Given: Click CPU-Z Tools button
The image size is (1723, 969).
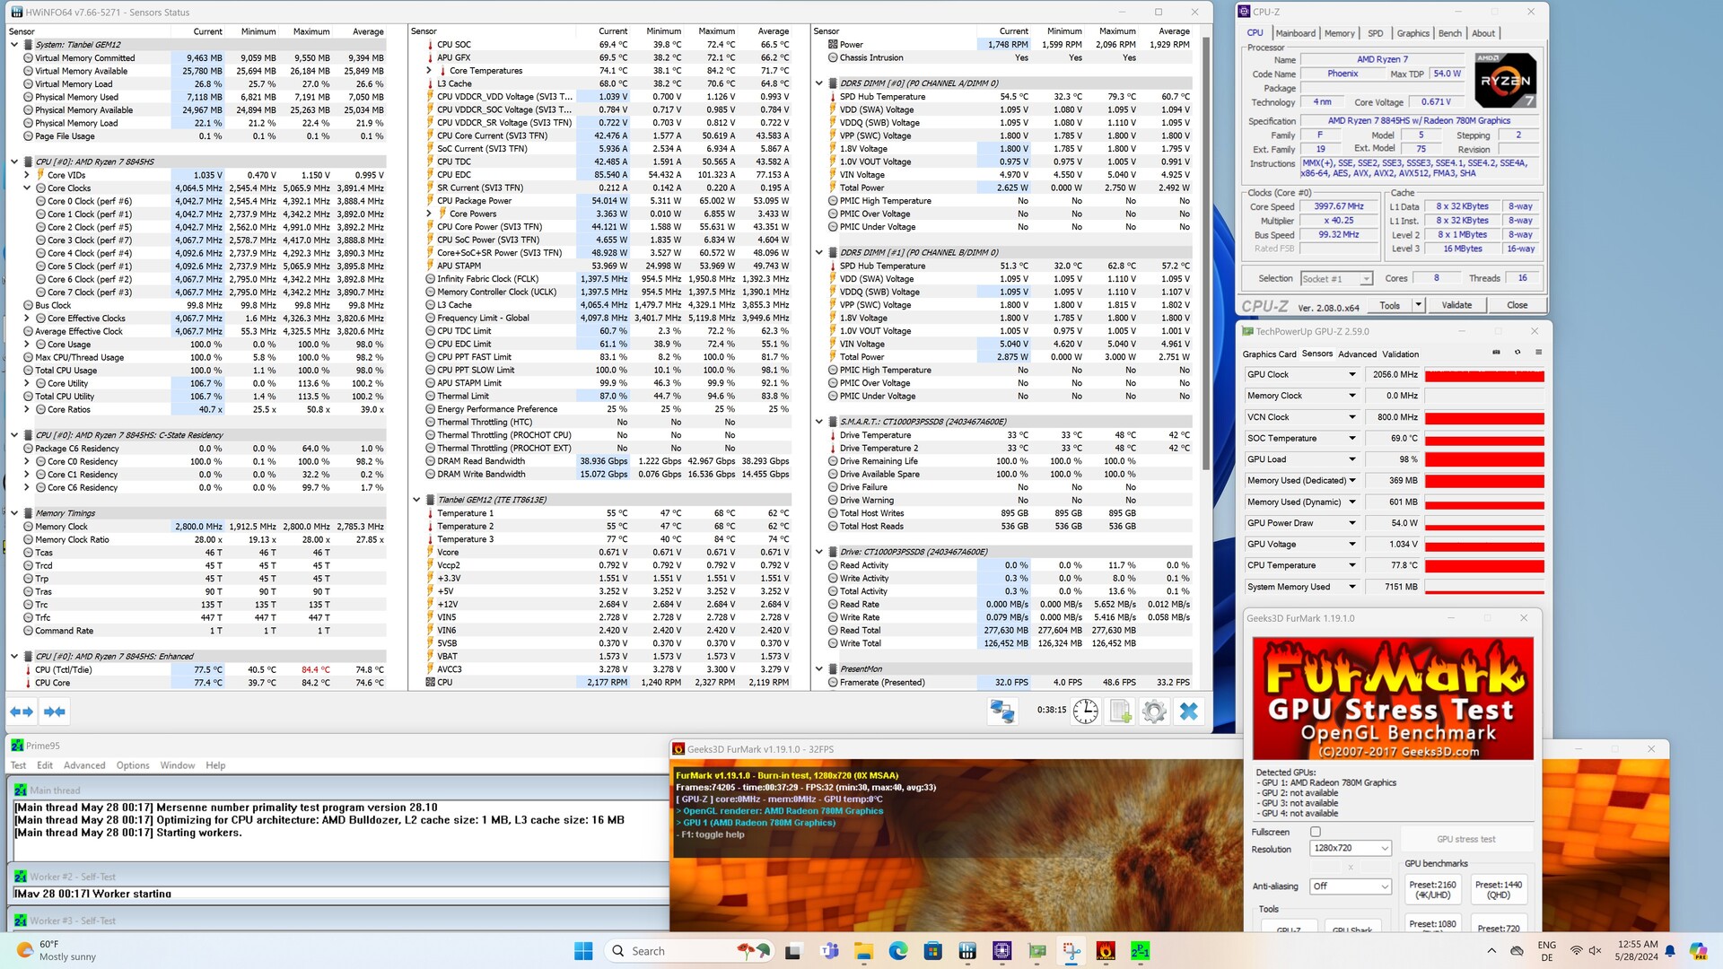Looking at the screenshot, I should tap(1389, 305).
